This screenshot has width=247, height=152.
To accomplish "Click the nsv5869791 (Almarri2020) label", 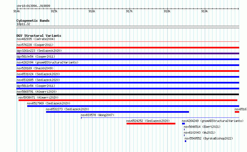I will 37,92.
